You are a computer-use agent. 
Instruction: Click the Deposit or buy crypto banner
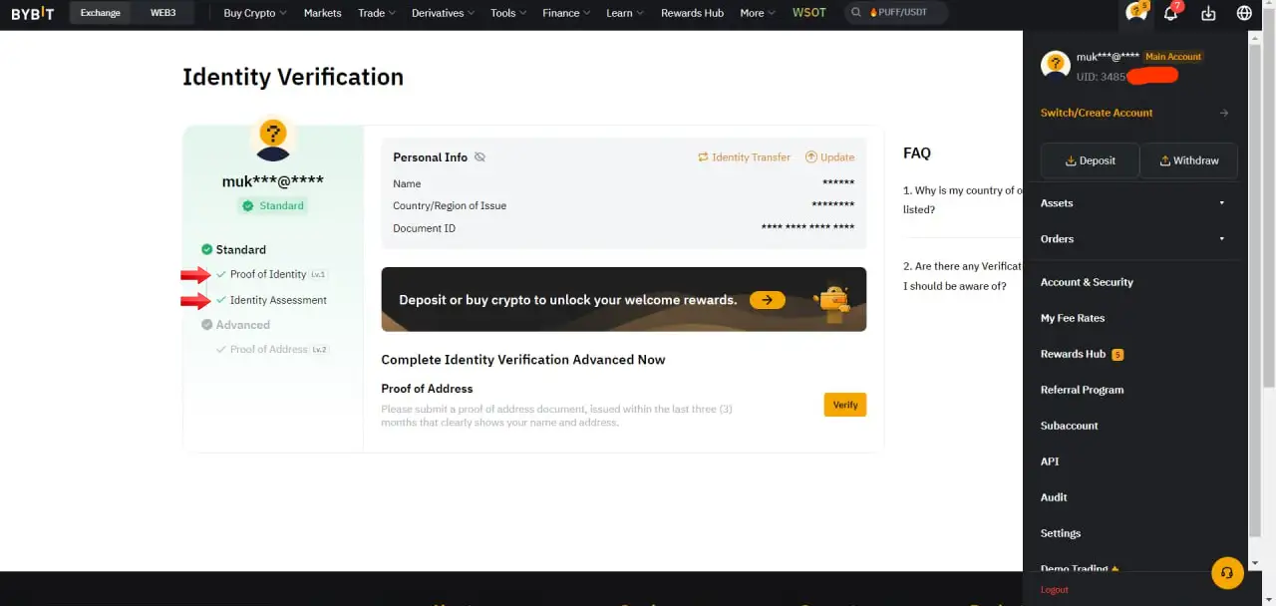pos(624,299)
